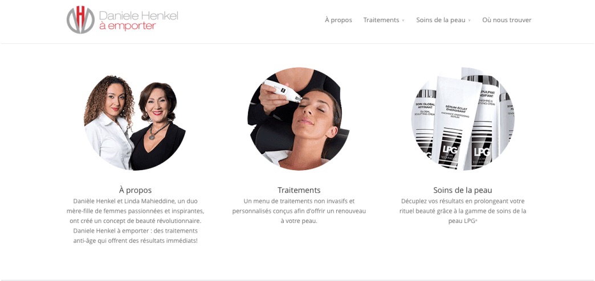Click the white handheld device in treatment photo
Image resolution: width=595 pixels, height=281 pixels.
[283, 91]
